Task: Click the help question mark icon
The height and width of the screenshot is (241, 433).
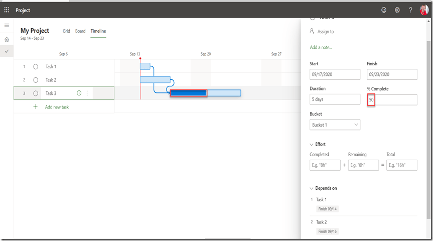Action: [x=410, y=10]
